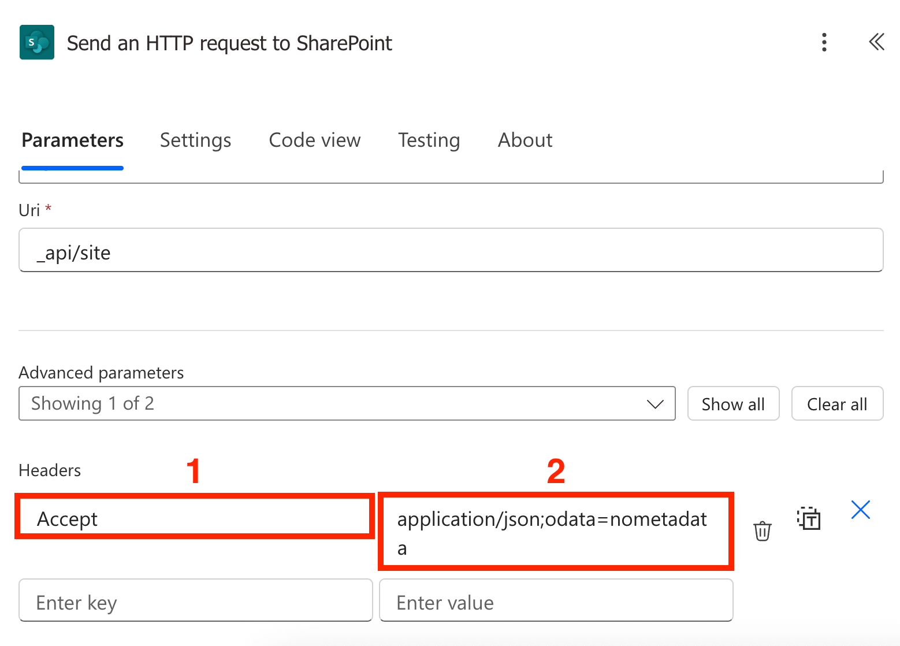Click the Enter value input field
The width and height of the screenshot is (900, 646).
click(556, 600)
